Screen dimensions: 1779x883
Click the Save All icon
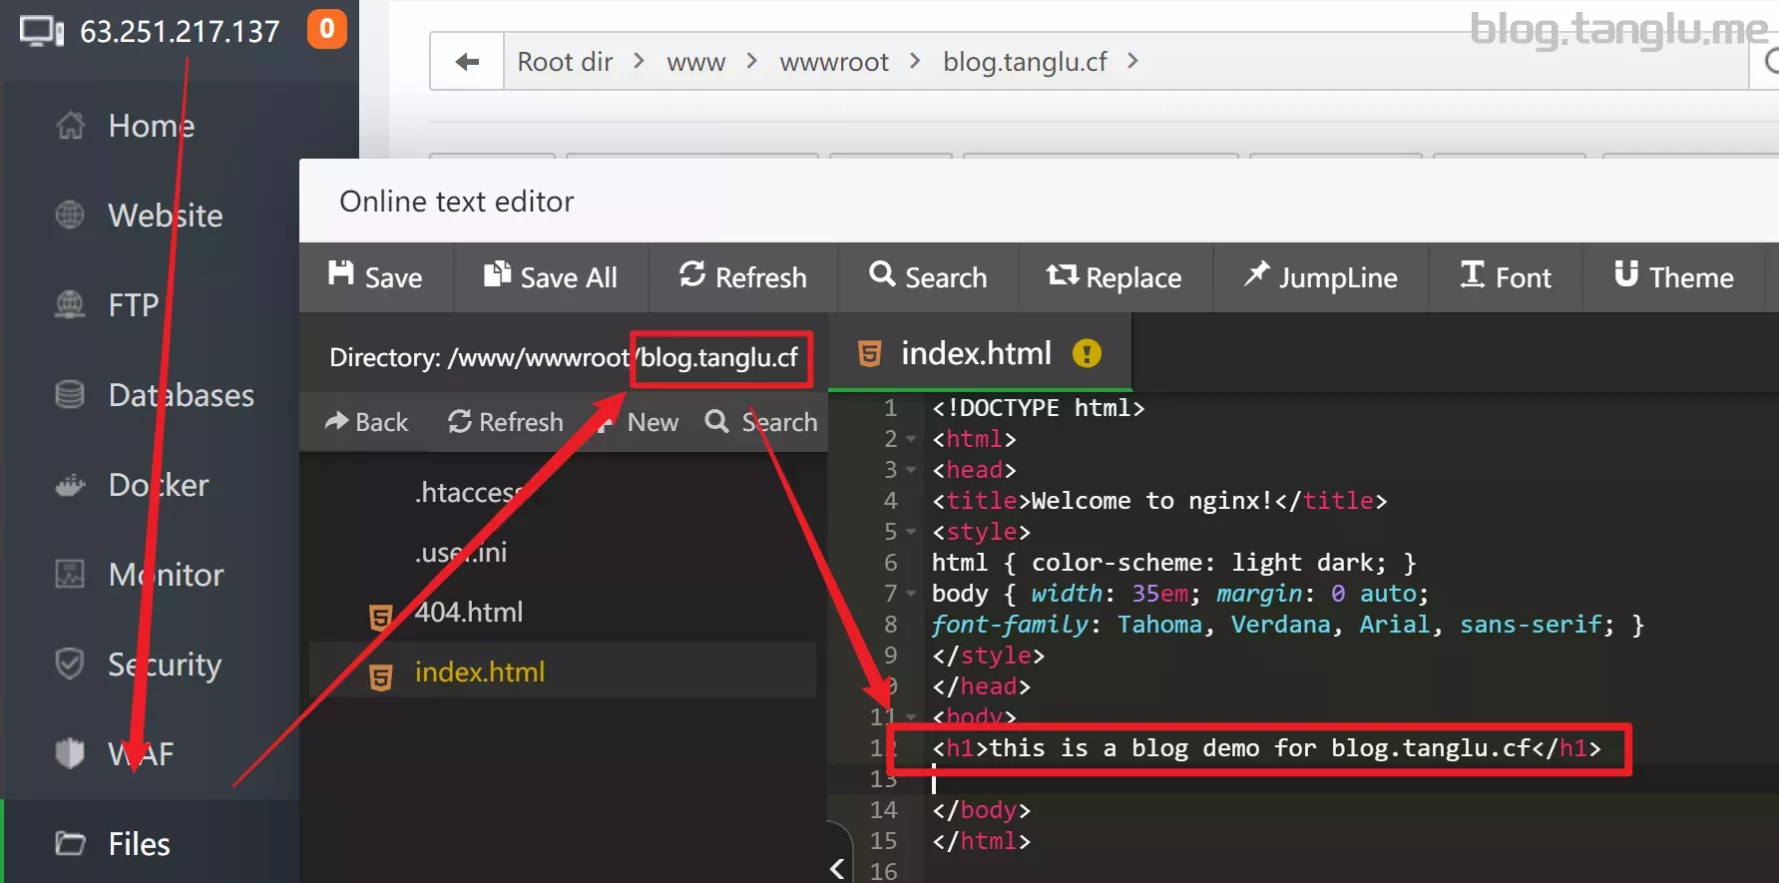pos(497,274)
